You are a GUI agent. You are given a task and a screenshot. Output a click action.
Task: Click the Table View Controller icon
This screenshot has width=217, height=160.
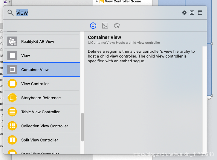coord(12,112)
